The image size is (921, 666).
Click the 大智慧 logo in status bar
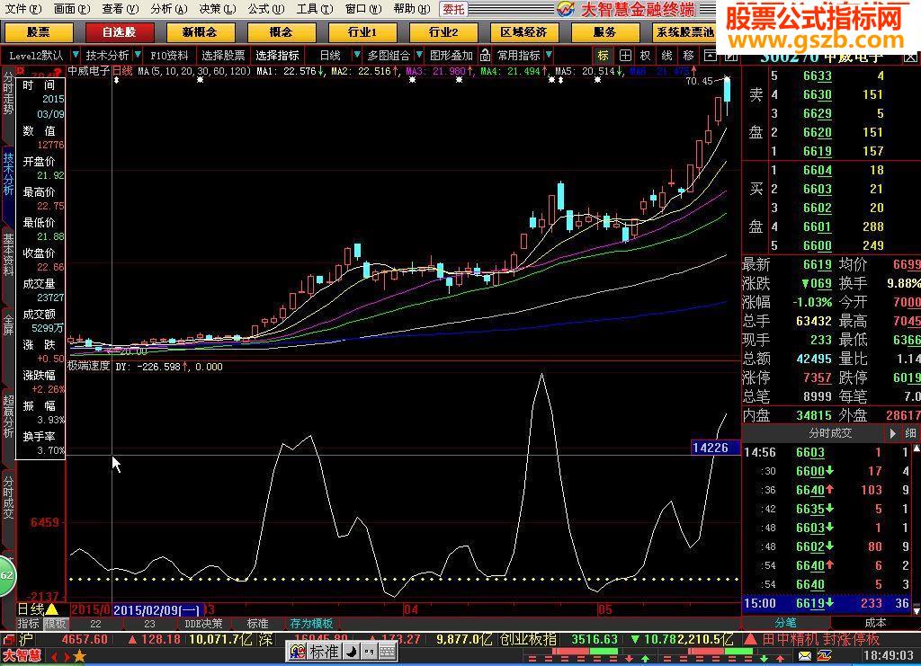point(22,655)
